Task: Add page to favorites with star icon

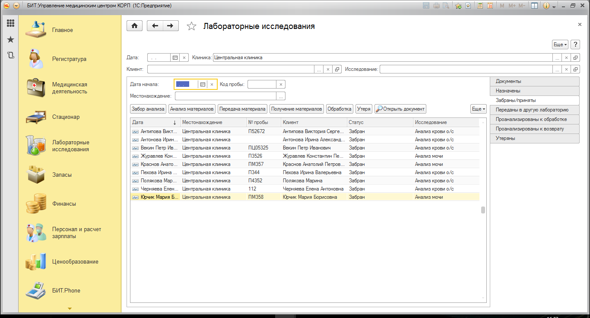Action: [191, 26]
